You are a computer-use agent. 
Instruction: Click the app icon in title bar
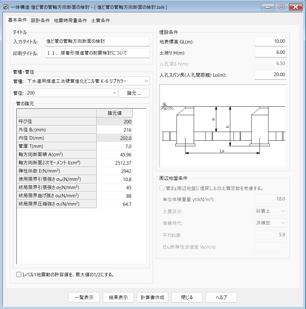(5, 7)
